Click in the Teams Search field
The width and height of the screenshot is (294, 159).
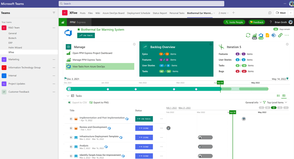pyautogui.click(x=141, y=4)
